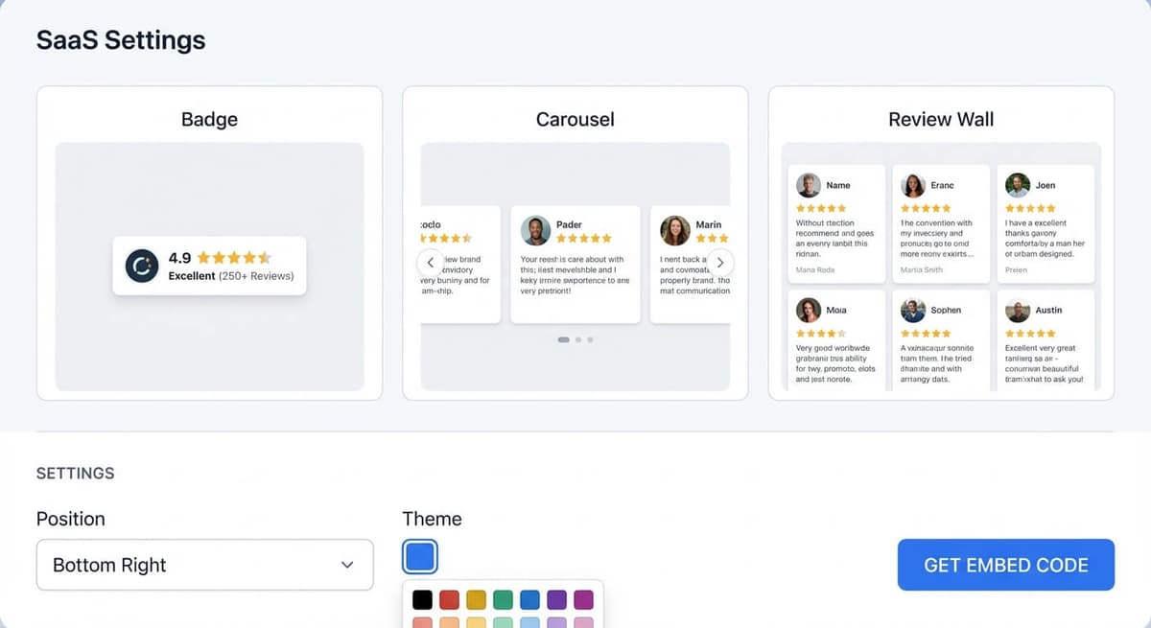
Task: Click the star rating on Marin's review
Action: pos(710,239)
